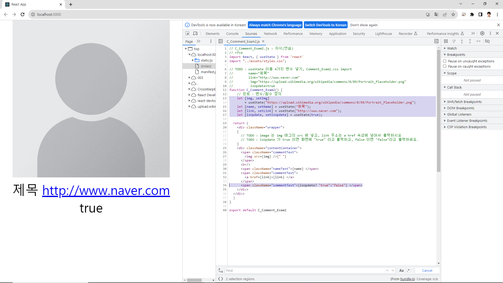This screenshot has width=503, height=283.
Task: Click the Find input field
Action: tap(304, 270)
